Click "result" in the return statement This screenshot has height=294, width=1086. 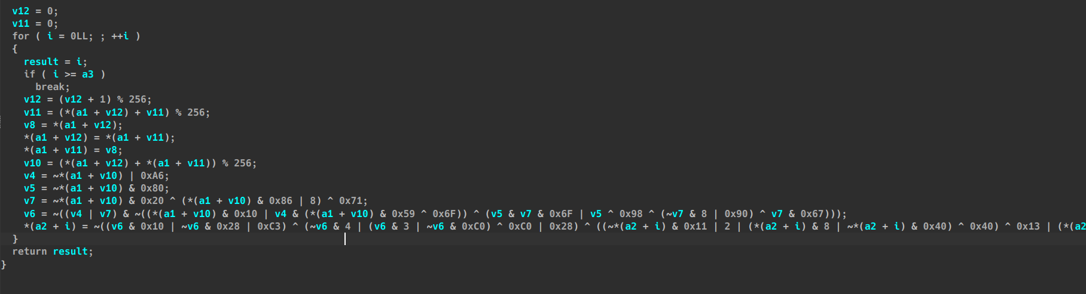[x=70, y=251]
